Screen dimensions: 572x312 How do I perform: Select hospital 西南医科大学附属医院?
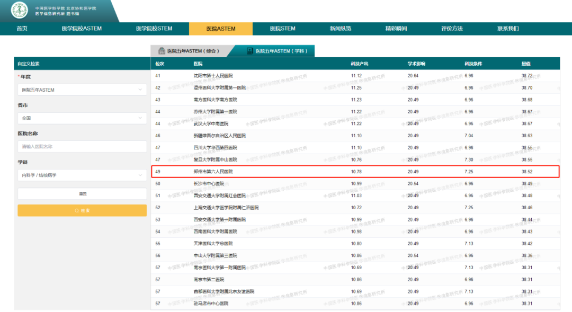[215, 231]
